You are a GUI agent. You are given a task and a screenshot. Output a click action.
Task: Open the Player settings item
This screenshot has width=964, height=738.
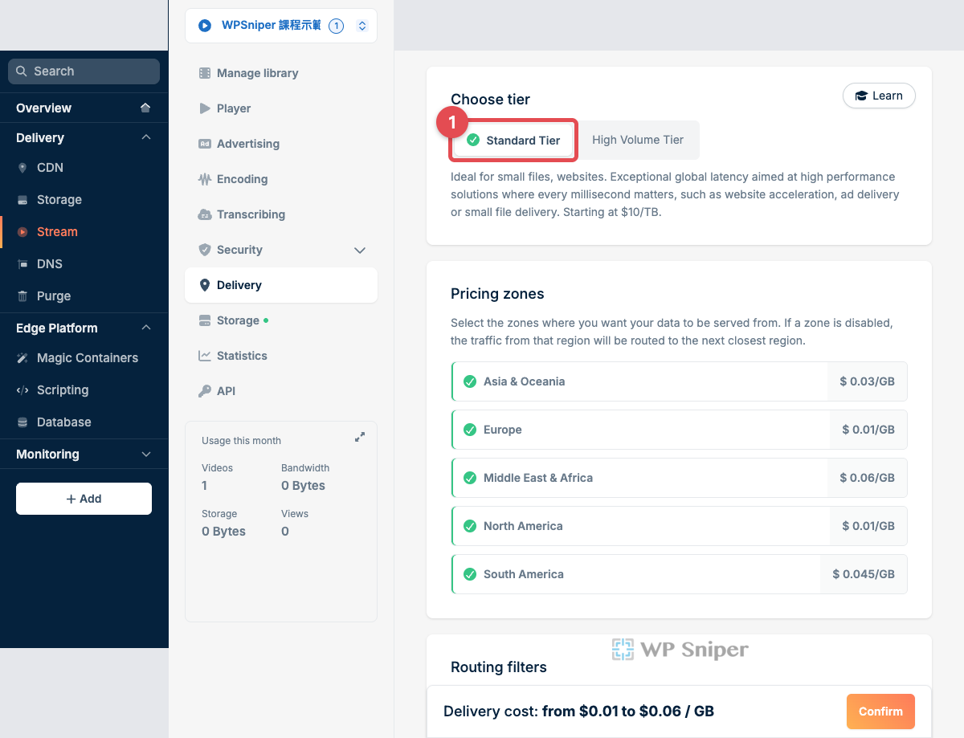point(281,108)
